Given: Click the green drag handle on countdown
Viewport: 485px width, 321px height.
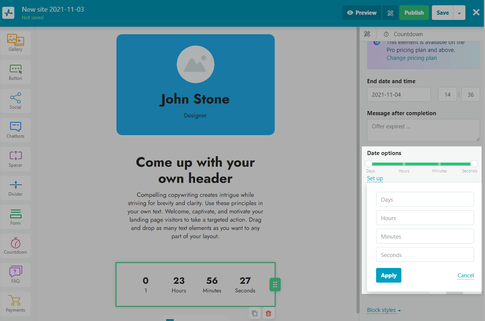Looking at the screenshot, I should click(x=275, y=284).
